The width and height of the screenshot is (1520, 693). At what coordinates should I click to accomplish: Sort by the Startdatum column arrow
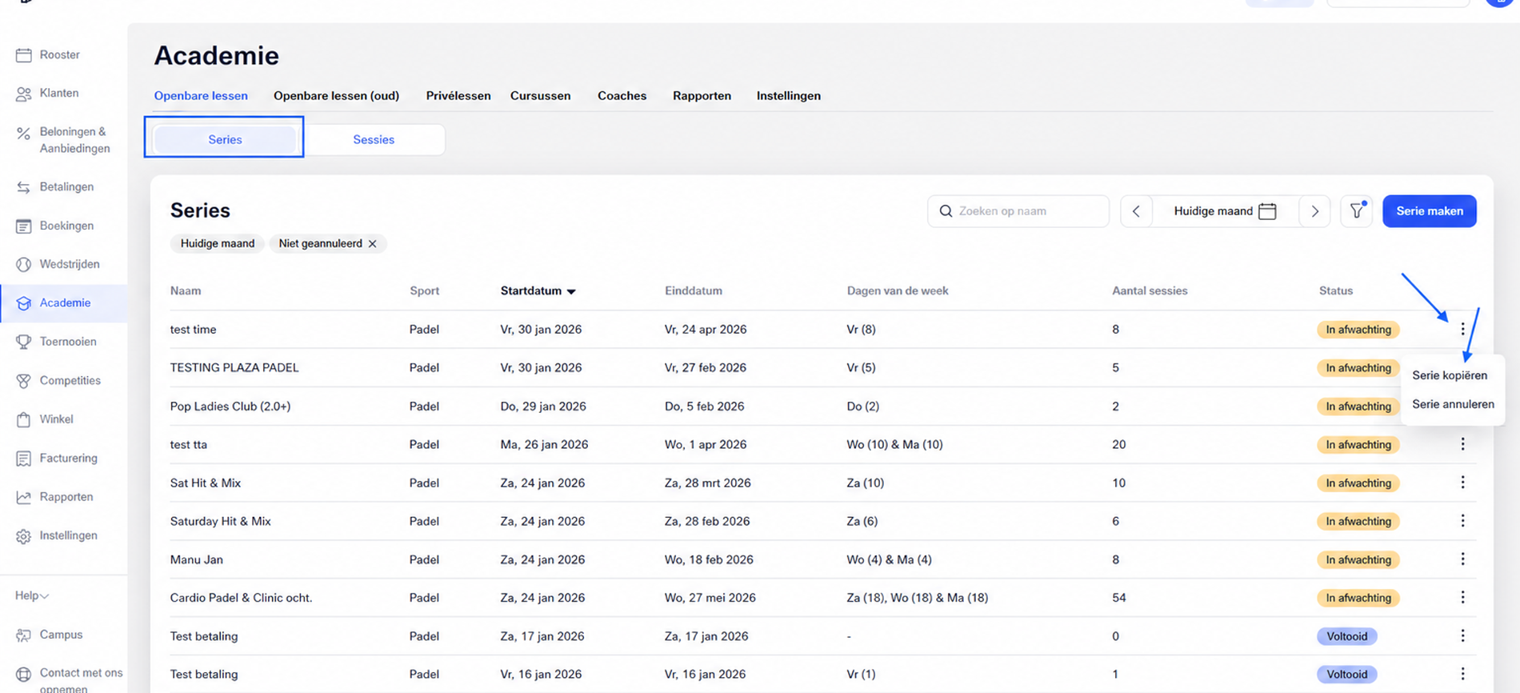pyautogui.click(x=571, y=291)
